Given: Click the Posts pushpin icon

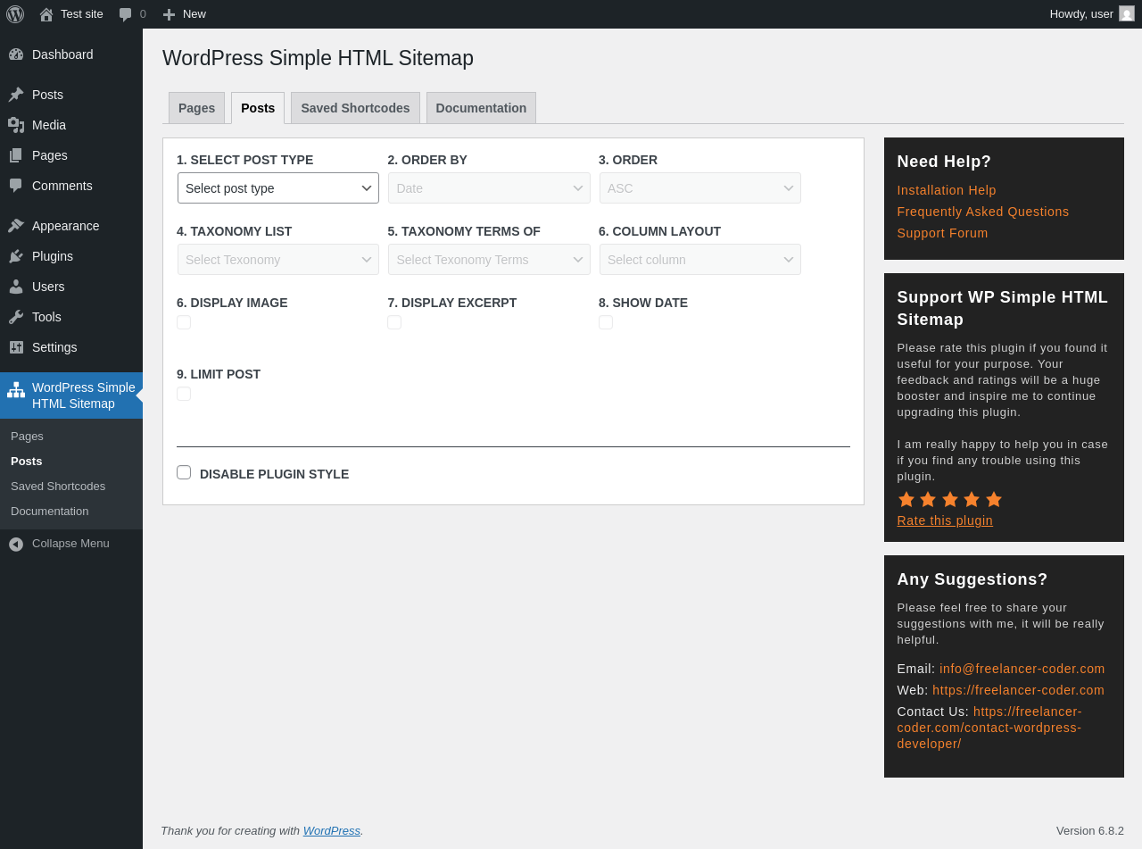Looking at the screenshot, I should pyautogui.click(x=16, y=95).
